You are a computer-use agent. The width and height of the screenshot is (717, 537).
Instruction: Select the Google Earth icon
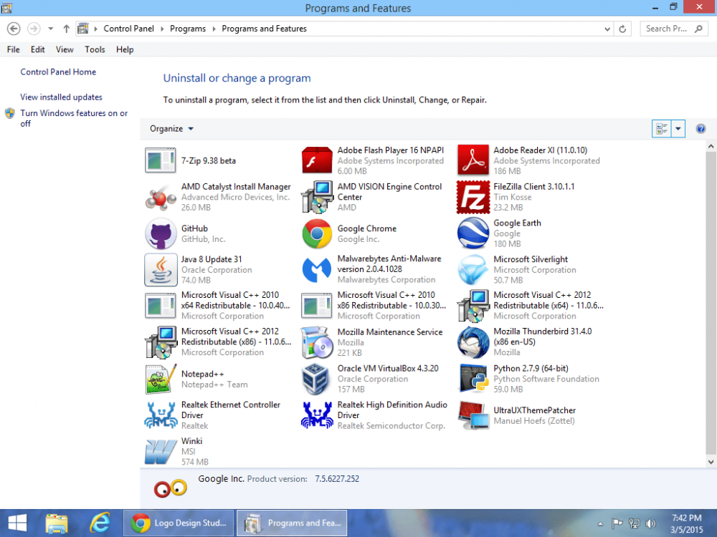(473, 233)
